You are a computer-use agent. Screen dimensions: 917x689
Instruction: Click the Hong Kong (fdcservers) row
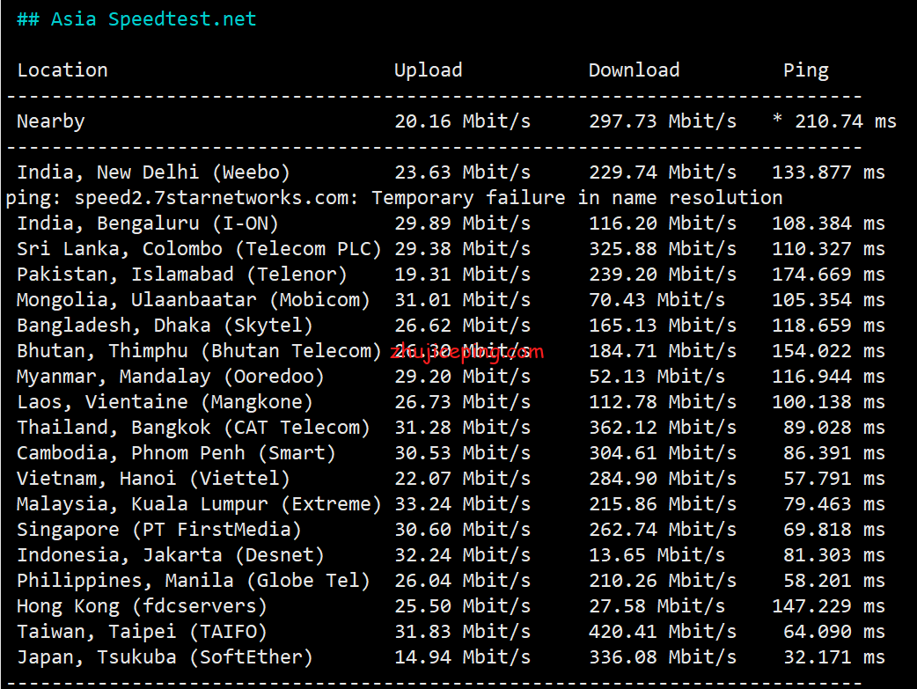pyautogui.click(x=451, y=606)
